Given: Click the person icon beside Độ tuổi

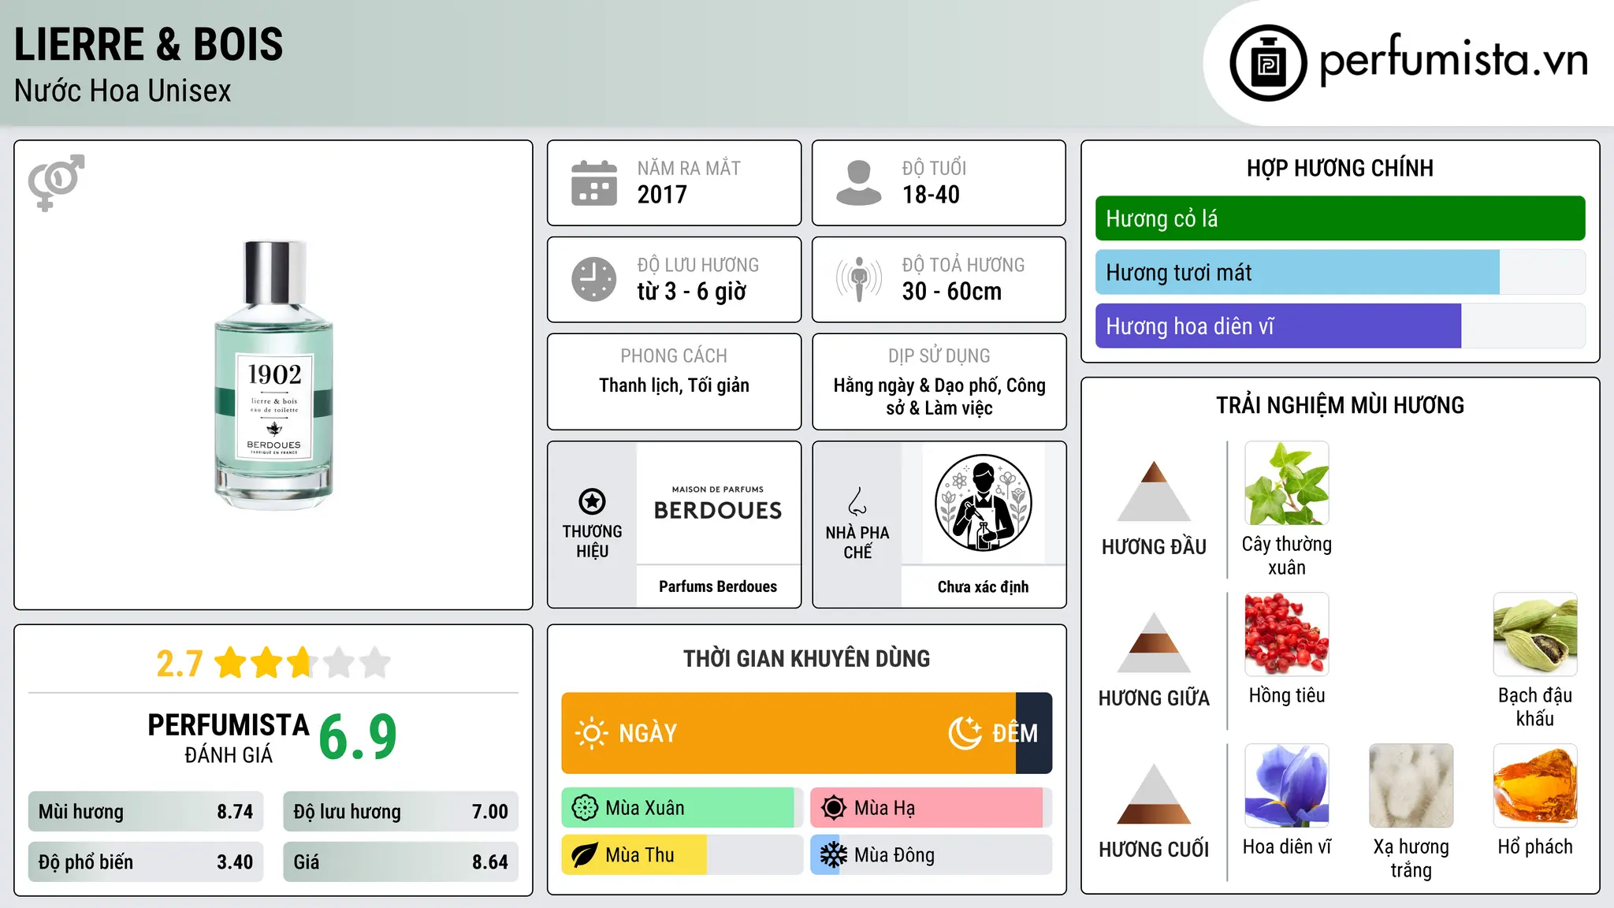Looking at the screenshot, I should (x=859, y=183).
